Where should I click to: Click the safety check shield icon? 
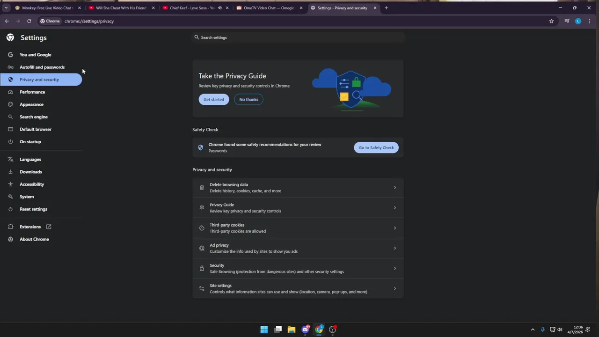[201, 147]
